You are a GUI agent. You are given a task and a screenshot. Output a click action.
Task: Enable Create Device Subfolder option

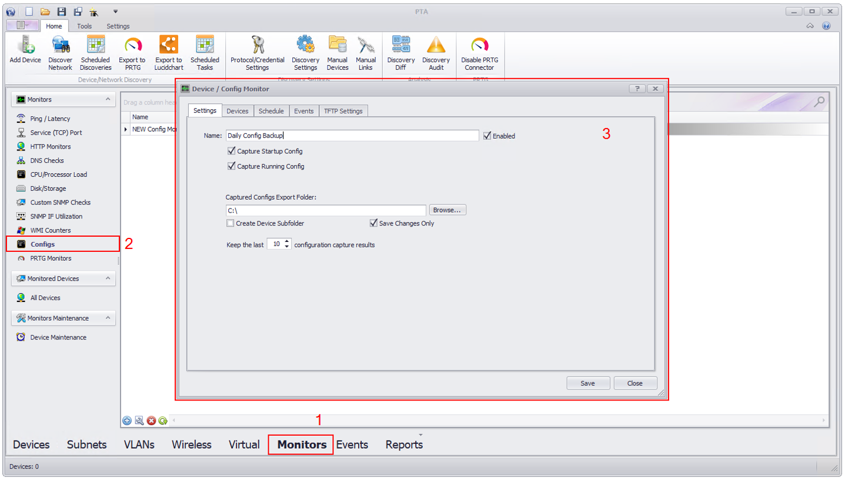click(x=231, y=223)
